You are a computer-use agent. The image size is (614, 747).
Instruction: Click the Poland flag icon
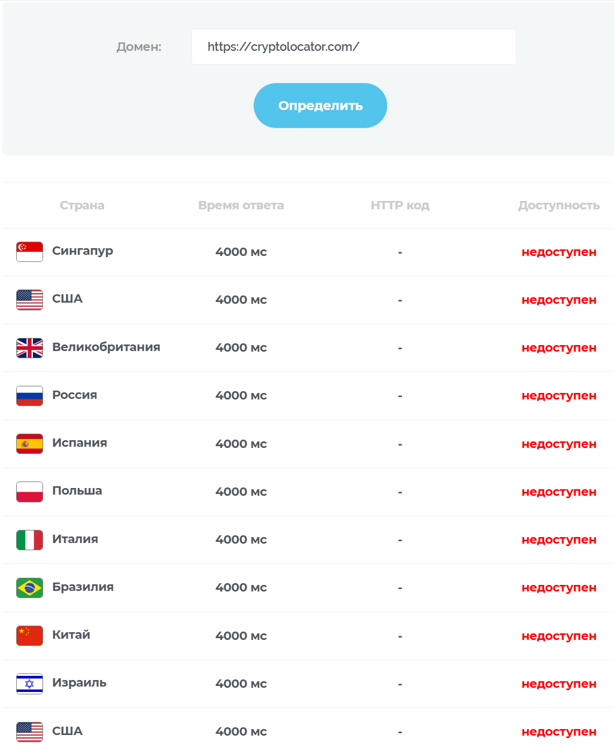point(29,492)
